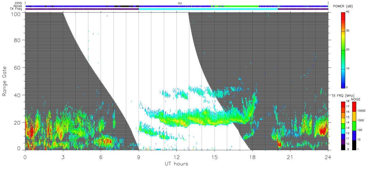This screenshot has height=170, width=369.
Task: Click x-axis tick label '12'
Action: [176, 157]
